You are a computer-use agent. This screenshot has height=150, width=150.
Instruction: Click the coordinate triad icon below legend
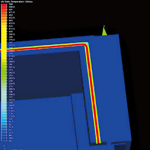4,147
